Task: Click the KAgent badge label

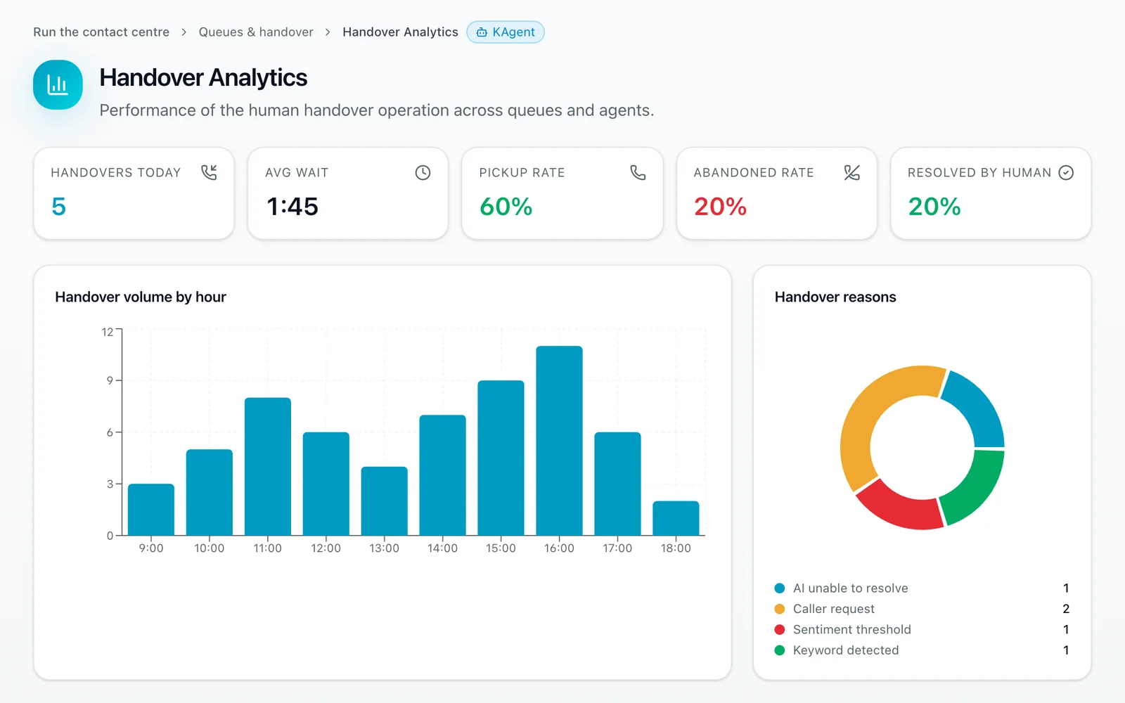Action: tap(513, 32)
